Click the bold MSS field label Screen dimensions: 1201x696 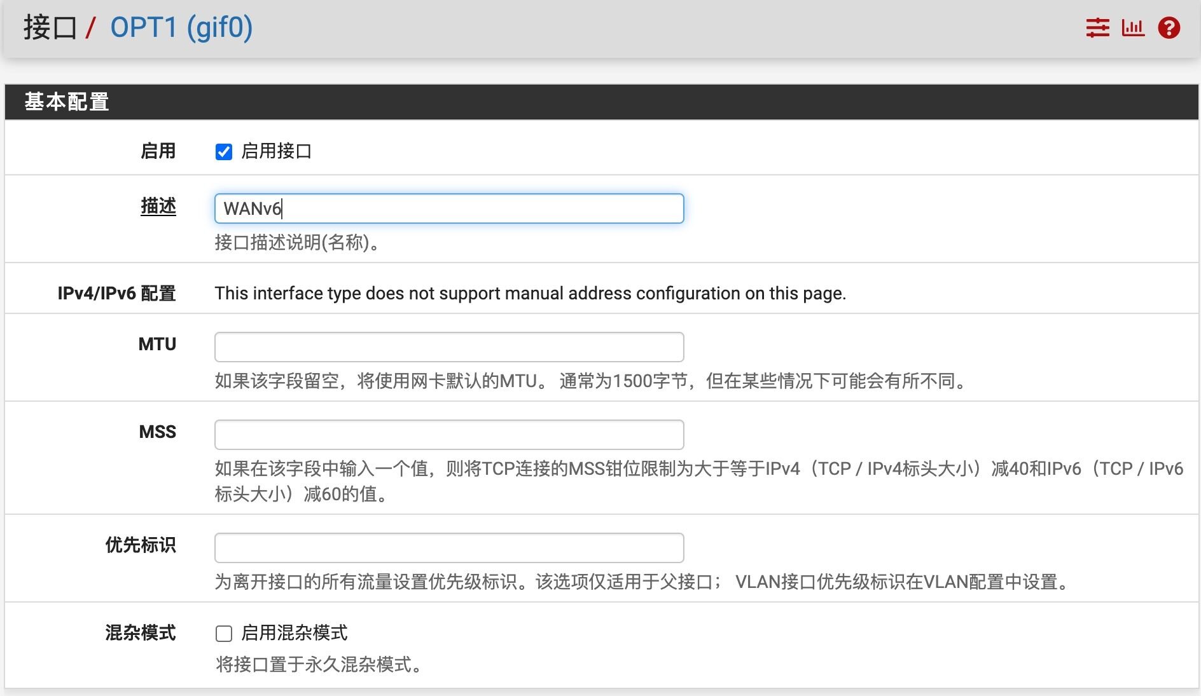(157, 432)
